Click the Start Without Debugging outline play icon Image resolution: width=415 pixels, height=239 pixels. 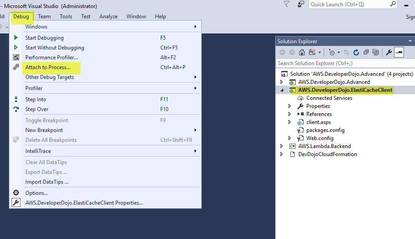[16, 47]
